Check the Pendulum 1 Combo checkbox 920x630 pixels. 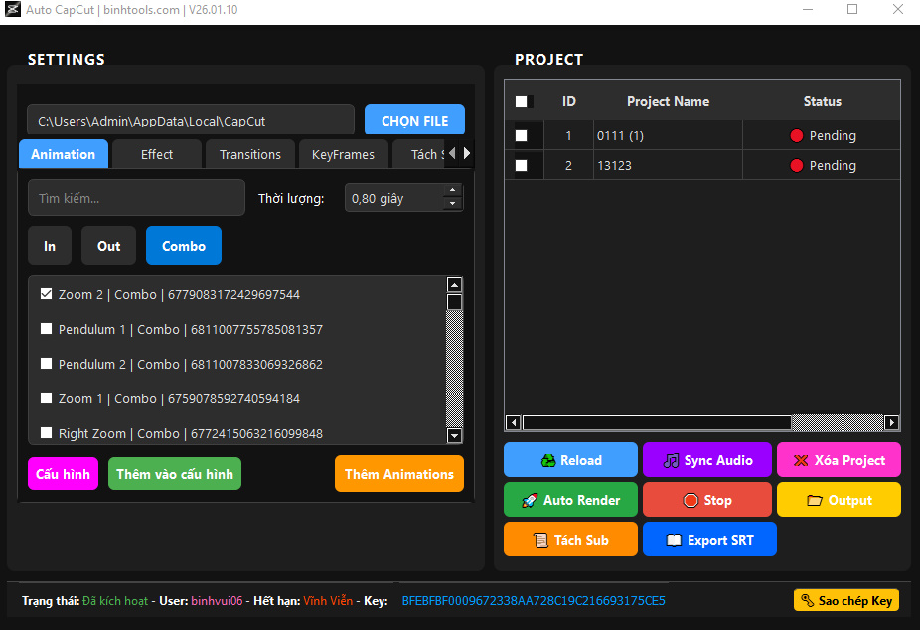point(46,329)
